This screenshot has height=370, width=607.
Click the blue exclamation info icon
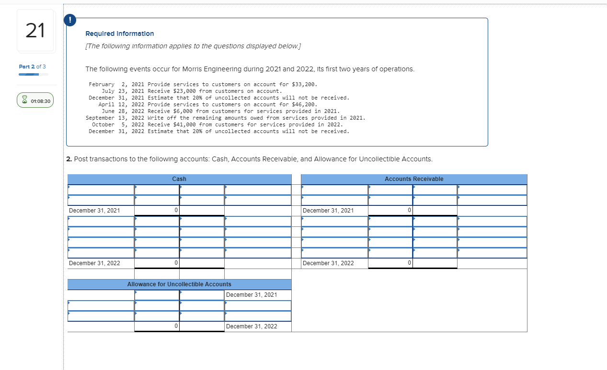click(x=70, y=20)
